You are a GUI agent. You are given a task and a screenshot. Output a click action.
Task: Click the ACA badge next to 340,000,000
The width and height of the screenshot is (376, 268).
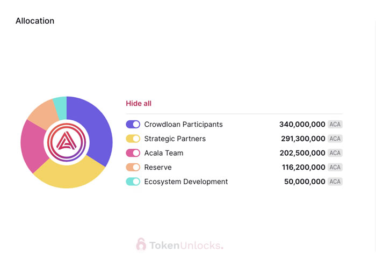click(x=335, y=124)
